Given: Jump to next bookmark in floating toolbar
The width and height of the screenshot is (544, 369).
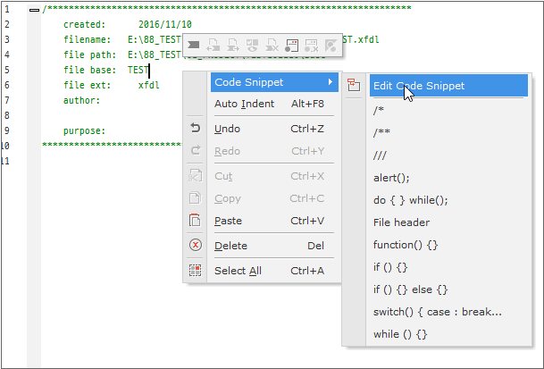Looking at the screenshot, I should click(x=232, y=44).
